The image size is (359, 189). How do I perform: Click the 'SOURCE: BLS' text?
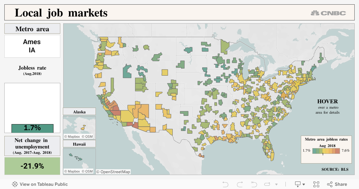point(335,169)
